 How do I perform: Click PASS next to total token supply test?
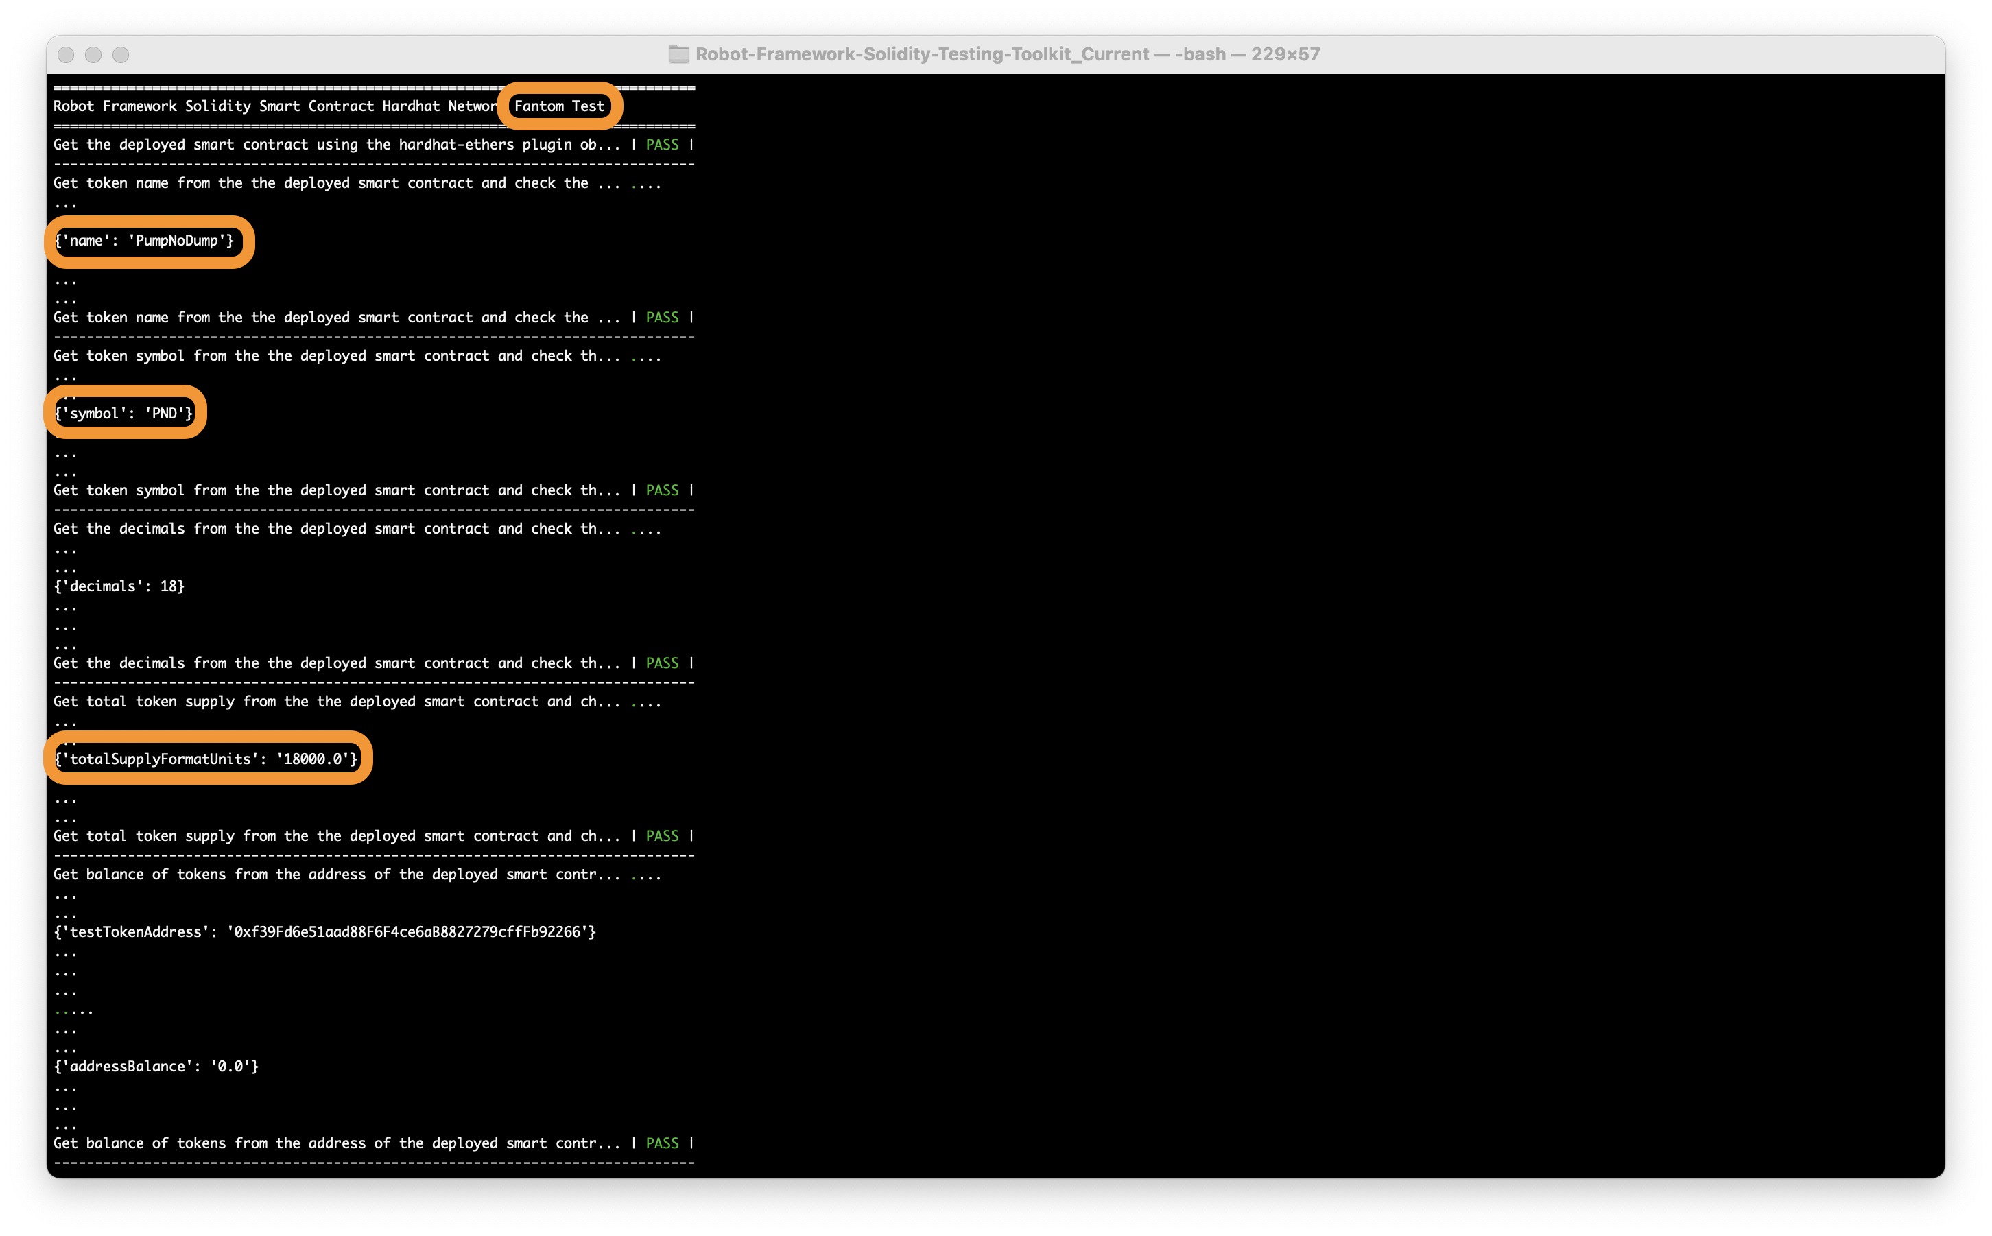click(x=662, y=836)
